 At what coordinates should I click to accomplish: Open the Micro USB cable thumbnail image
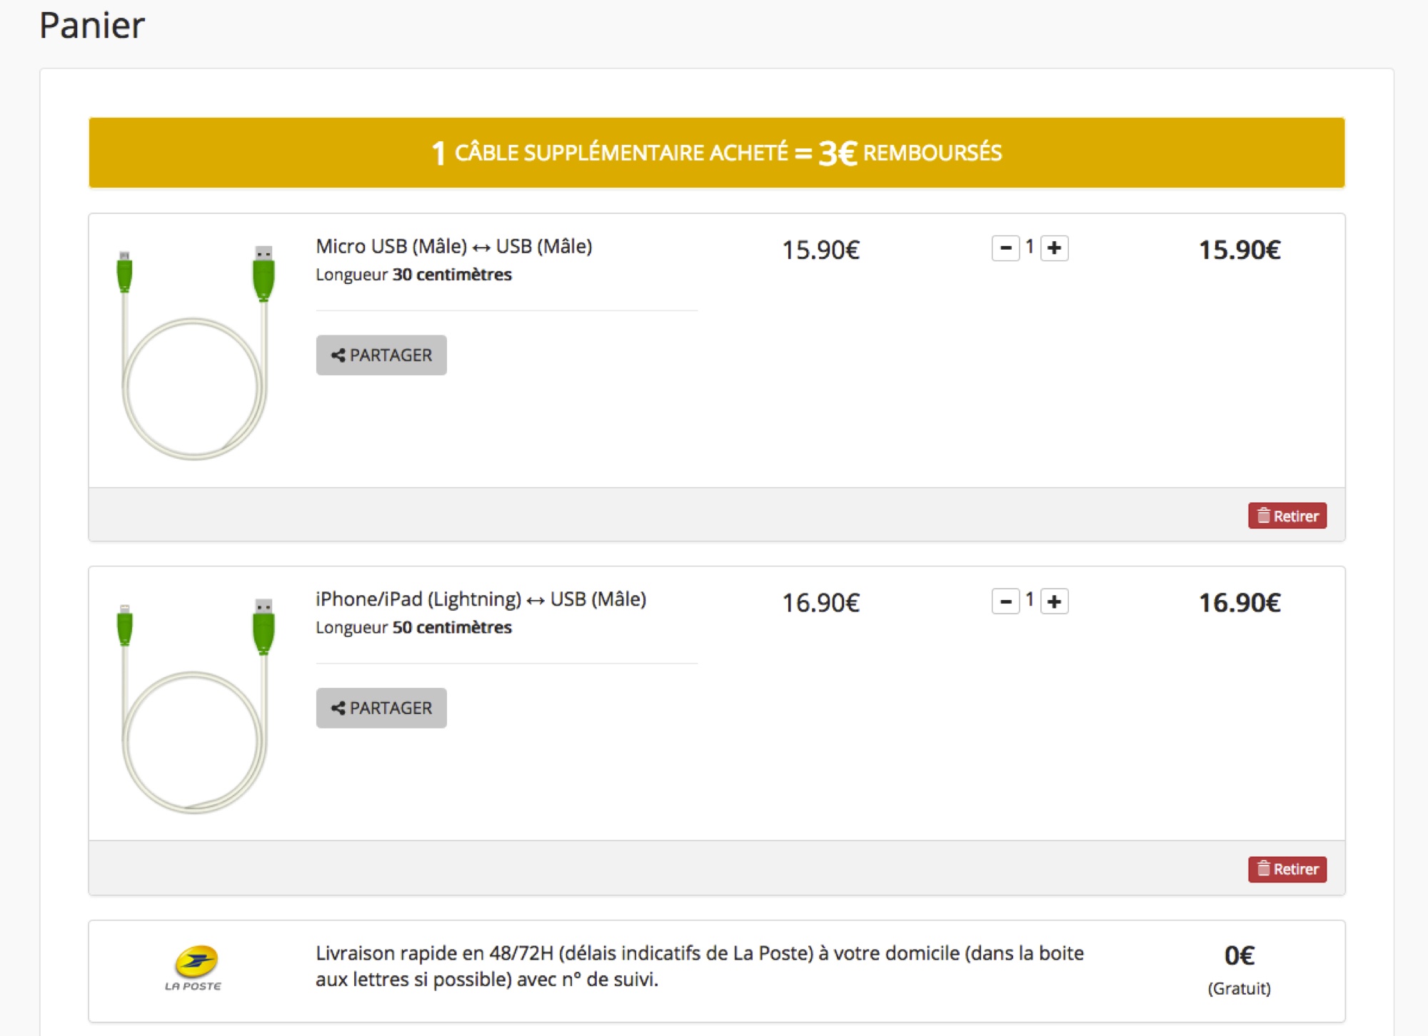click(x=195, y=352)
